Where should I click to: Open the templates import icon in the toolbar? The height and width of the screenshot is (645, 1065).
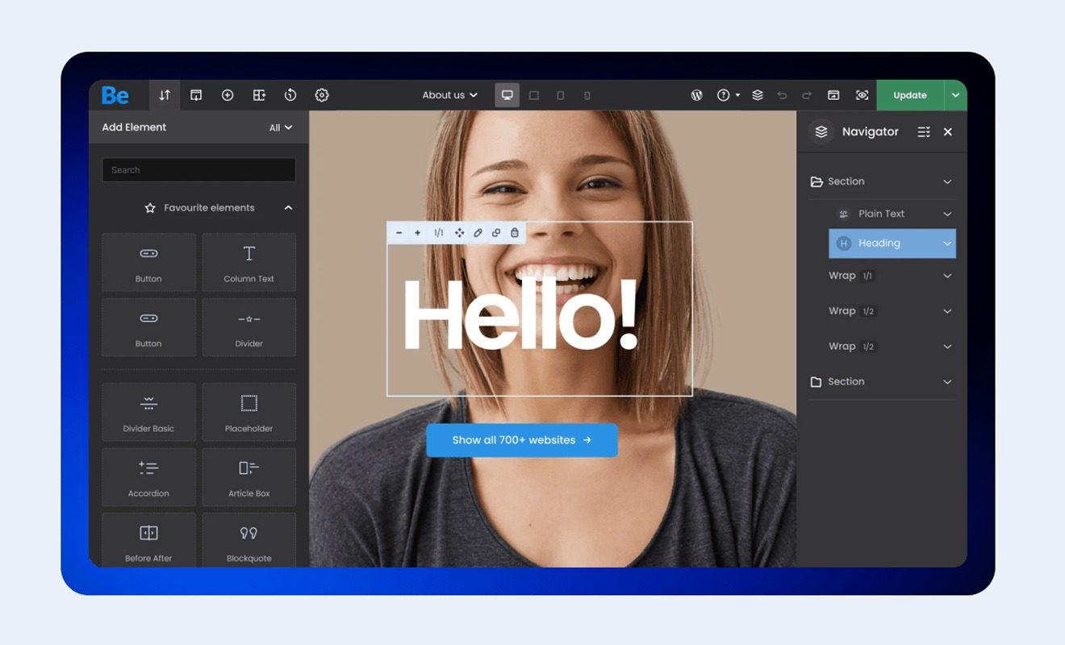(x=196, y=95)
